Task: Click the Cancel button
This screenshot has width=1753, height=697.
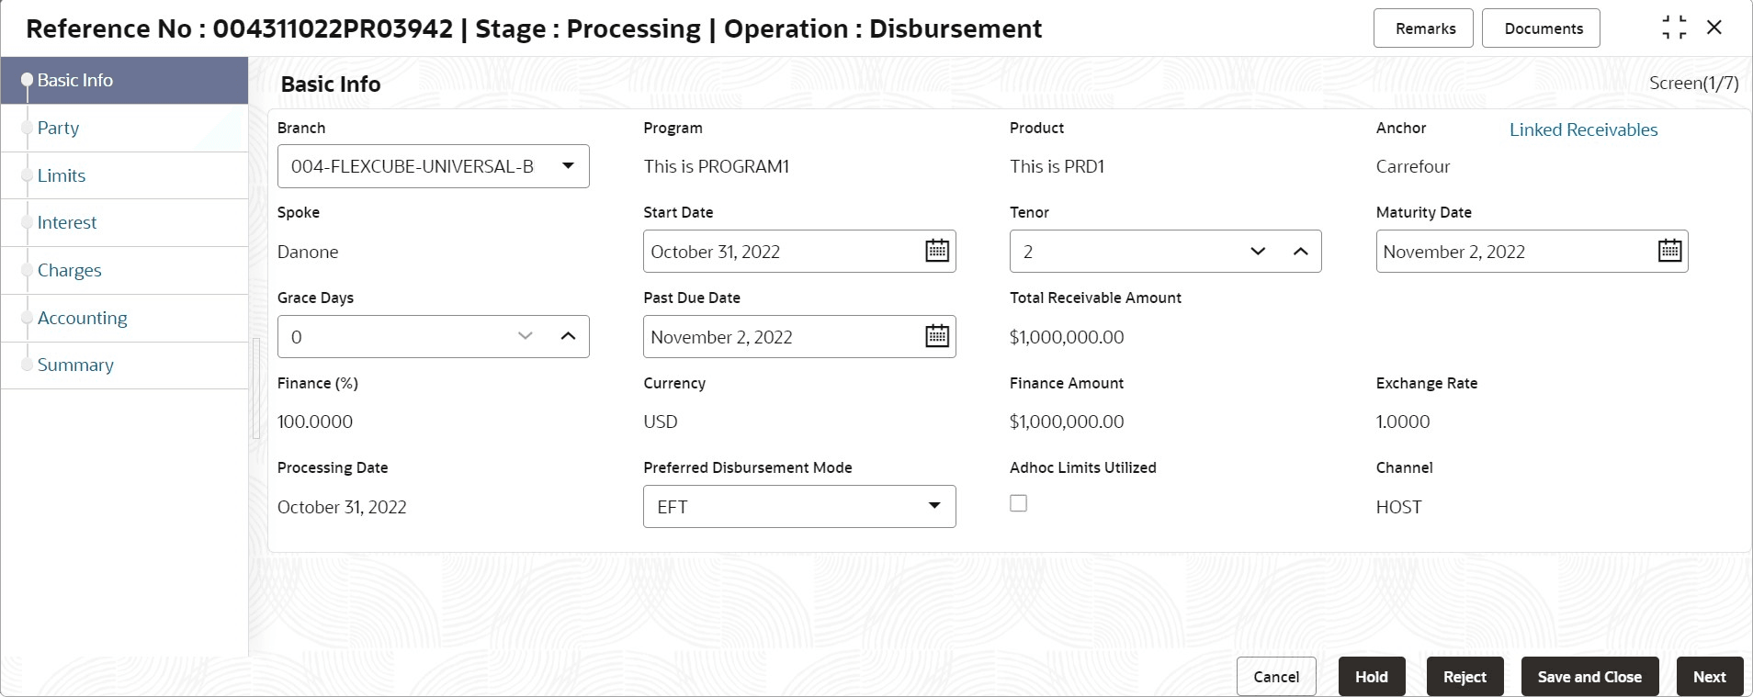Action: pos(1276,677)
